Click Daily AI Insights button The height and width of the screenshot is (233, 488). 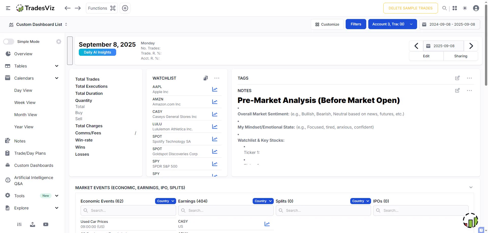(x=97, y=52)
